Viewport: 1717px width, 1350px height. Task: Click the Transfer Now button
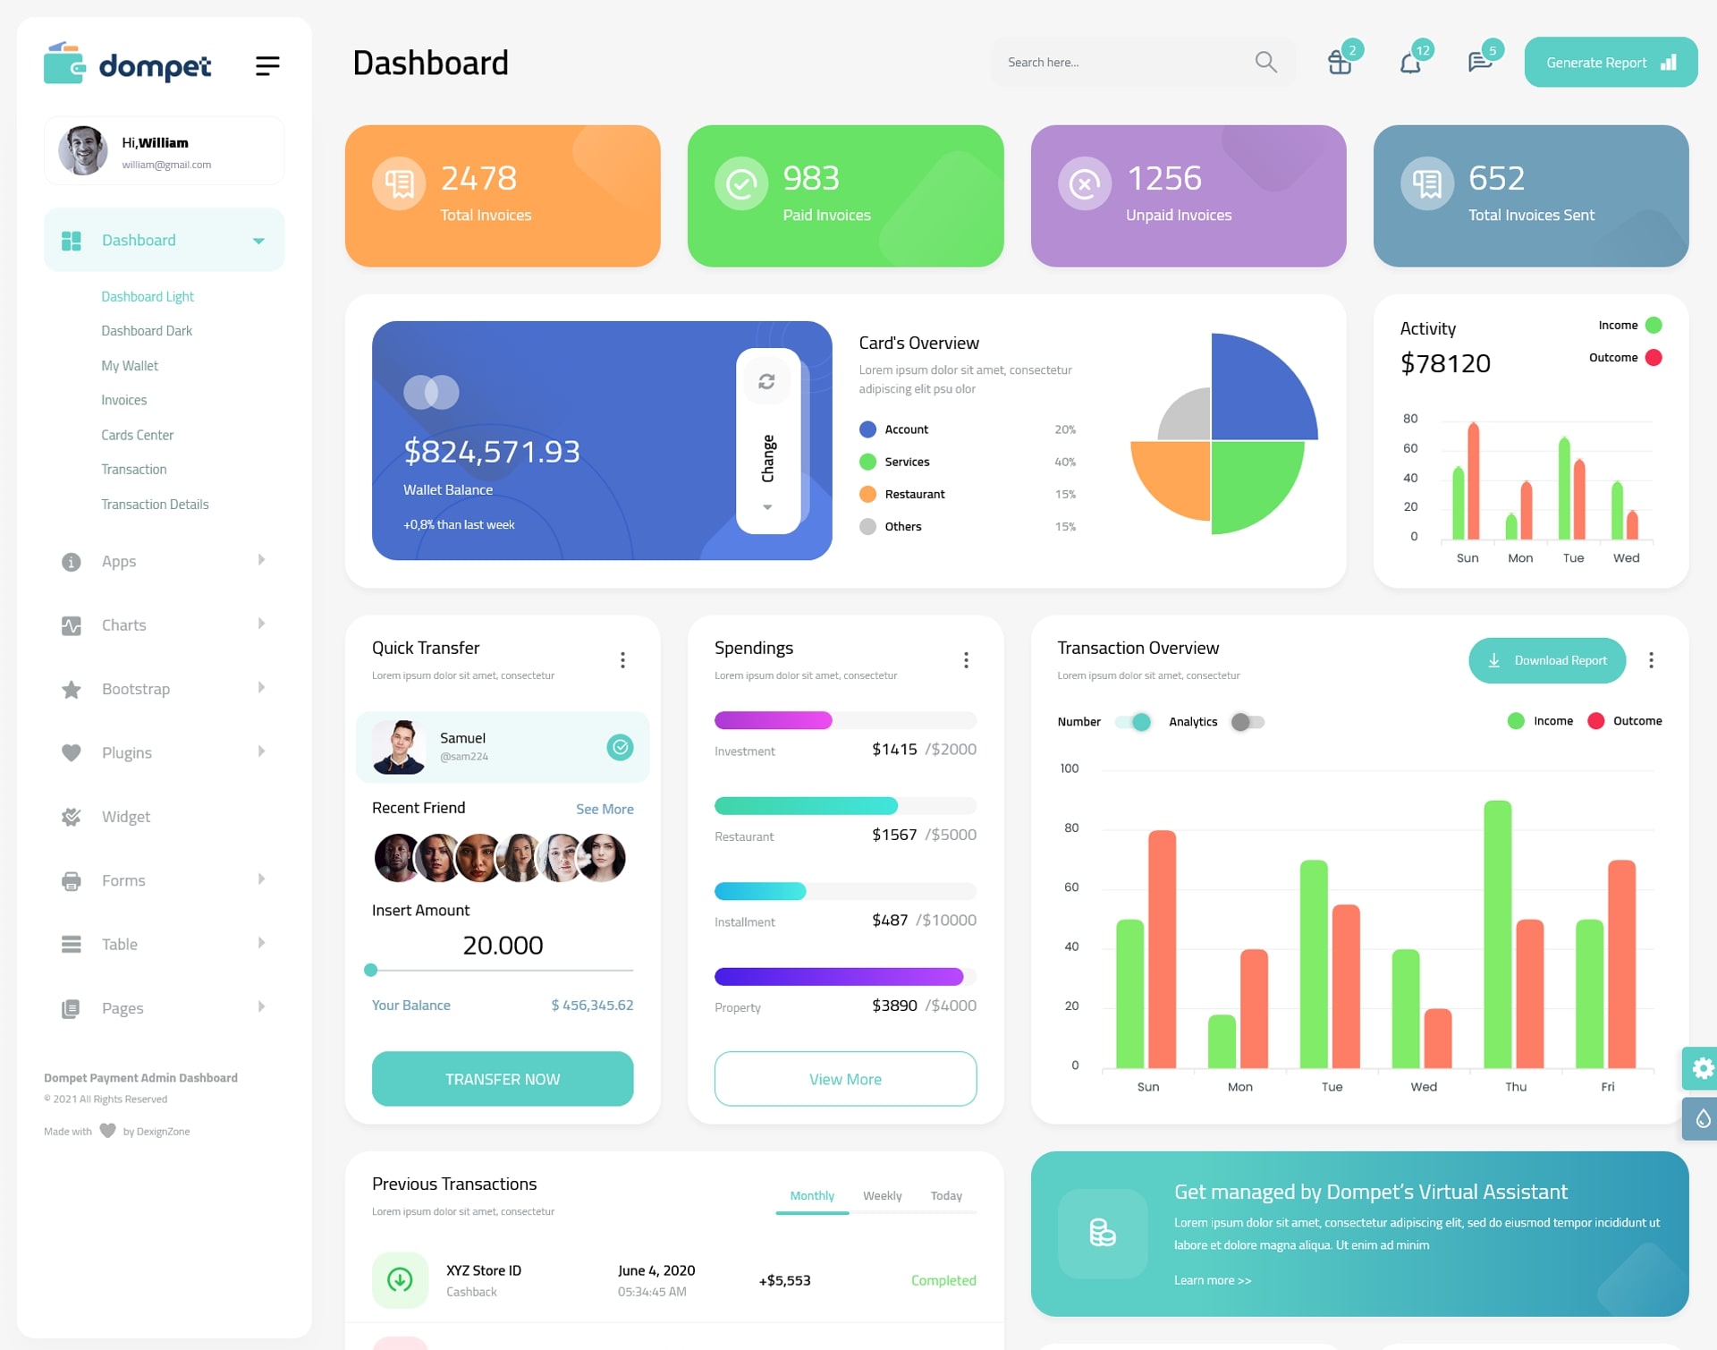pos(502,1076)
